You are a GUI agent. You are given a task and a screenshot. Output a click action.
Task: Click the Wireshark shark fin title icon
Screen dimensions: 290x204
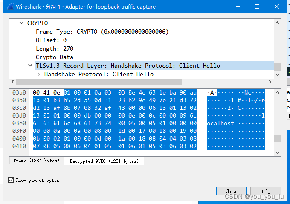tap(10, 7)
